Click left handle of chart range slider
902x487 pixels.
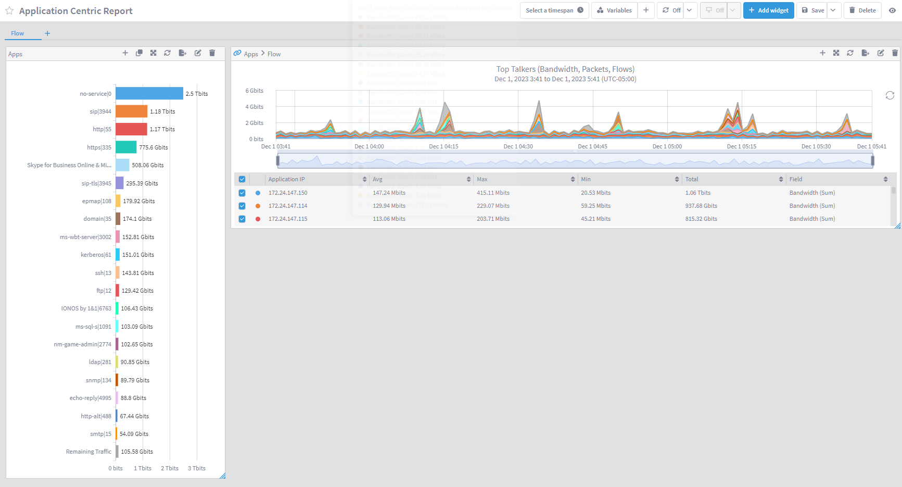tap(278, 161)
